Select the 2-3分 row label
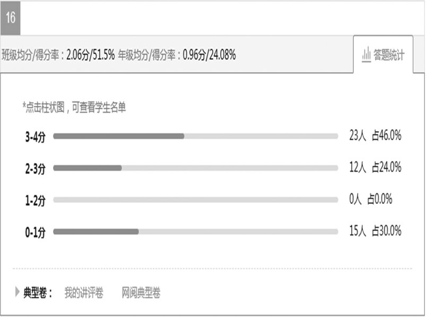426x317 pixels. tap(36, 168)
